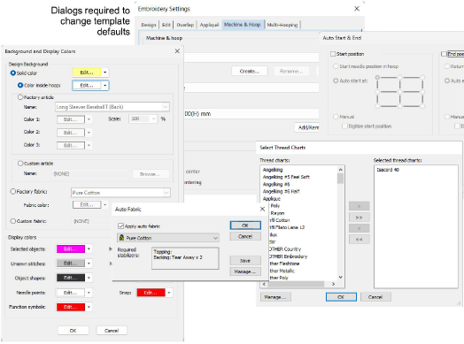The width and height of the screenshot is (464, 344).
Task: Click OK in Select Thread Charts
Action: coord(341,297)
